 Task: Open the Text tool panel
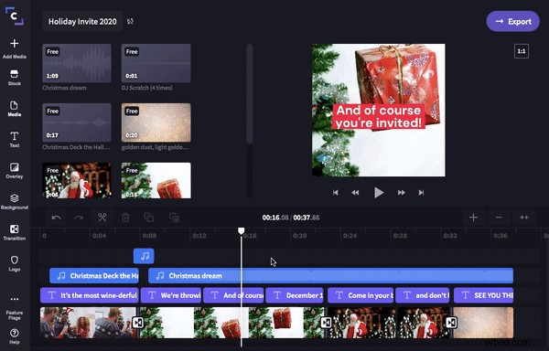pyautogui.click(x=15, y=140)
